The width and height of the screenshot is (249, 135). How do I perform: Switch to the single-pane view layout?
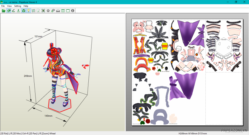[68, 11]
